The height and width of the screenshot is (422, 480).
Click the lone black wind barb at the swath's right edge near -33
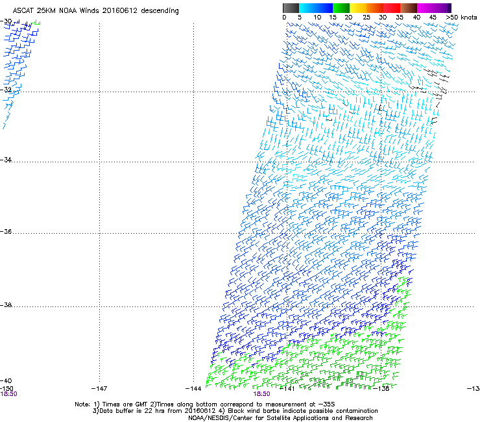pyautogui.click(x=434, y=121)
